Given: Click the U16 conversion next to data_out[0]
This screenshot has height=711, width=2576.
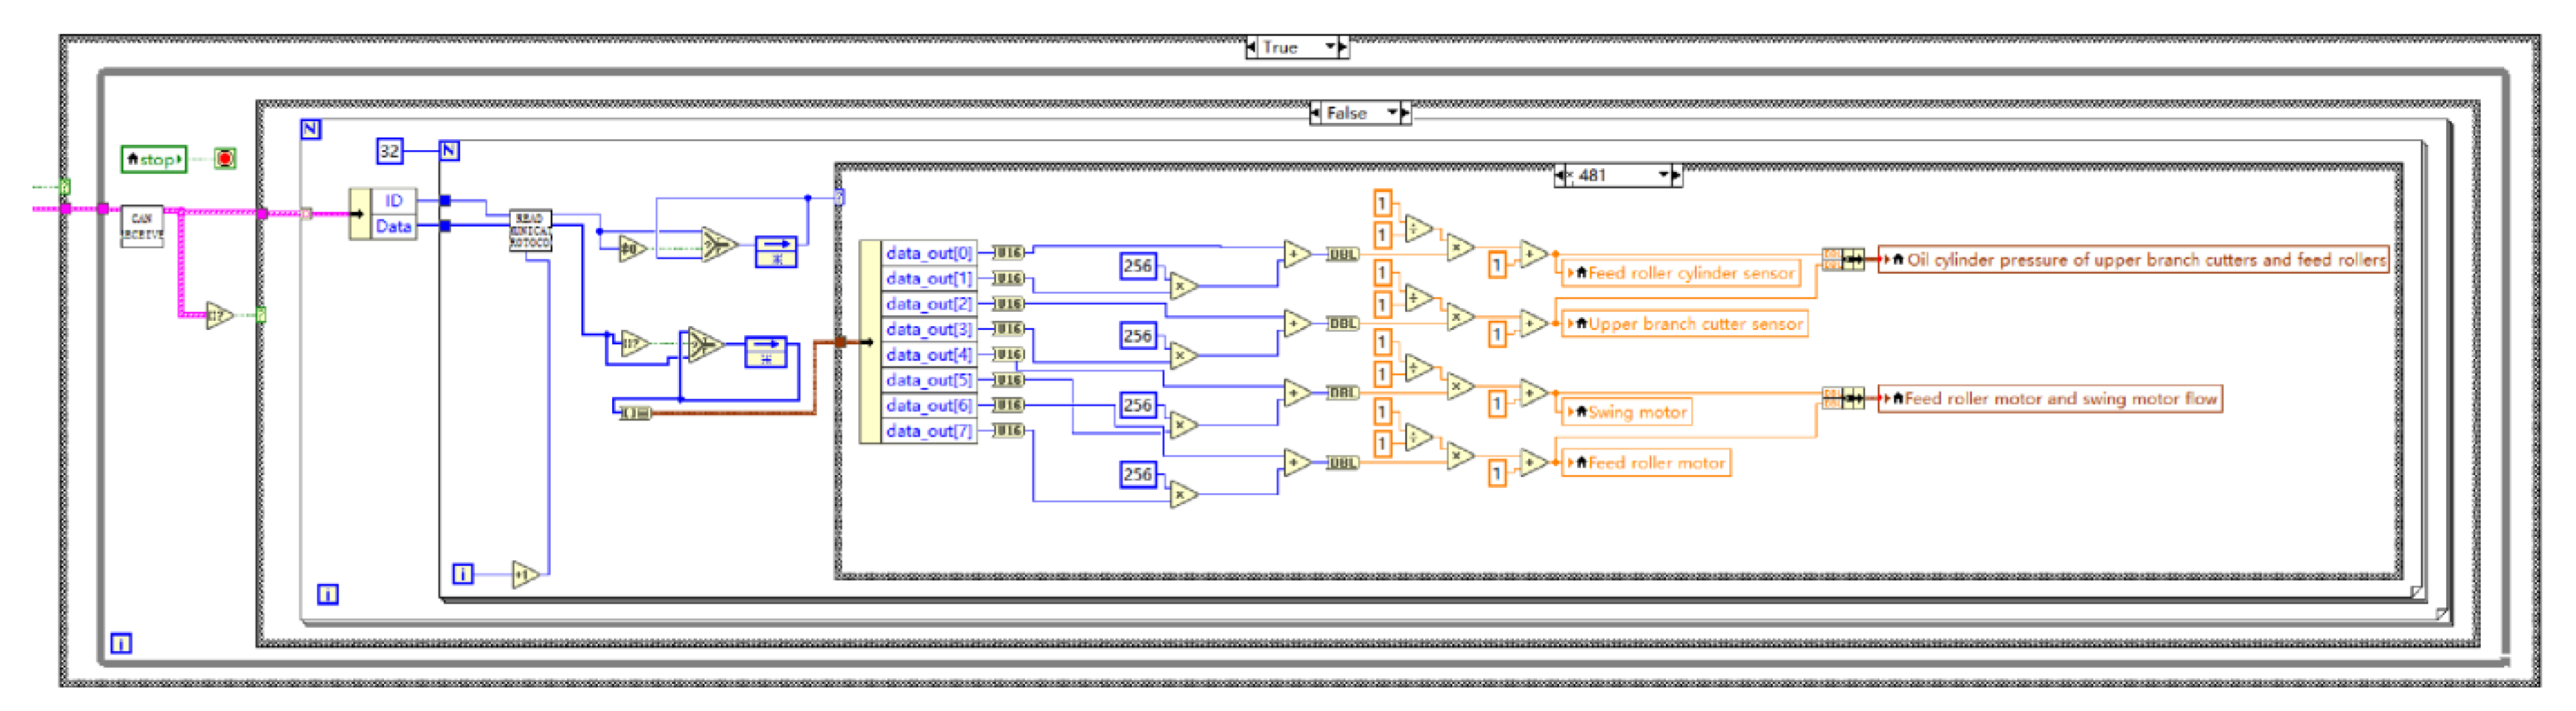Looking at the screenshot, I should (x=1007, y=253).
